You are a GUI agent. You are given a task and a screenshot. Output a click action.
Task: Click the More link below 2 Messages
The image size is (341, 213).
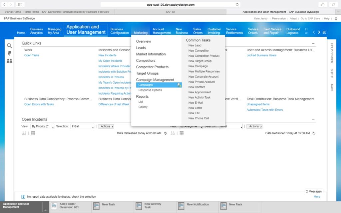317,197
